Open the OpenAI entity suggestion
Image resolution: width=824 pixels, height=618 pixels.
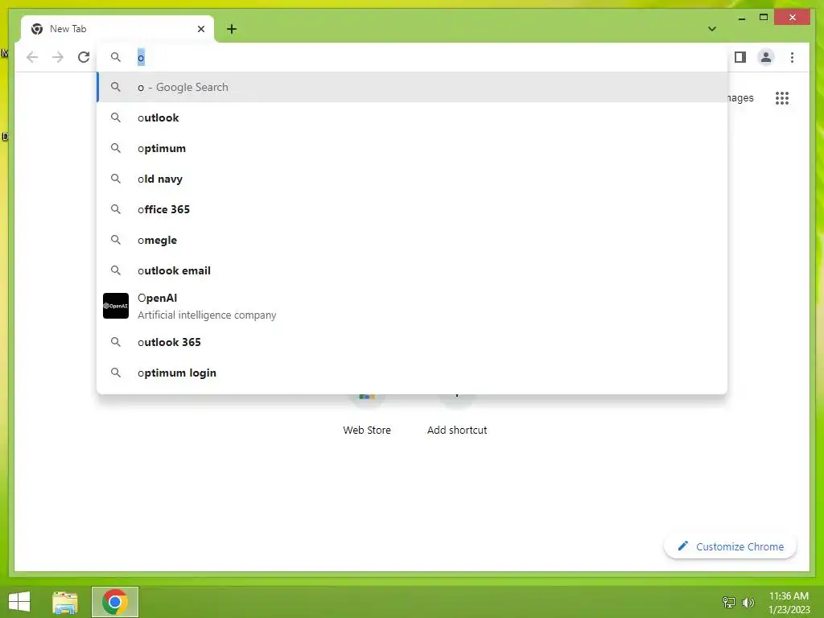click(413, 306)
